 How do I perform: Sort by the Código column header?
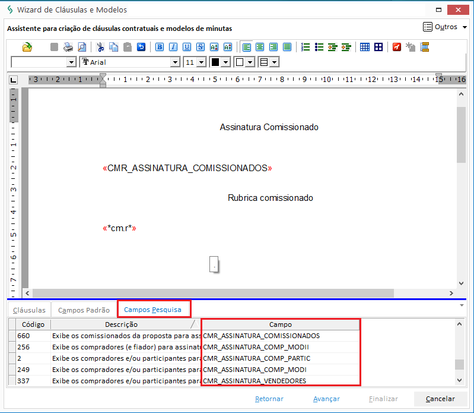33,324
